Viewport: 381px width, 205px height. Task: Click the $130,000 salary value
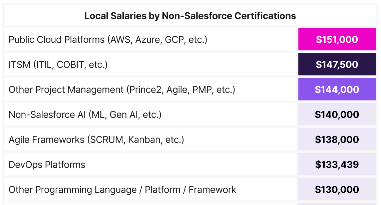pyautogui.click(x=337, y=190)
